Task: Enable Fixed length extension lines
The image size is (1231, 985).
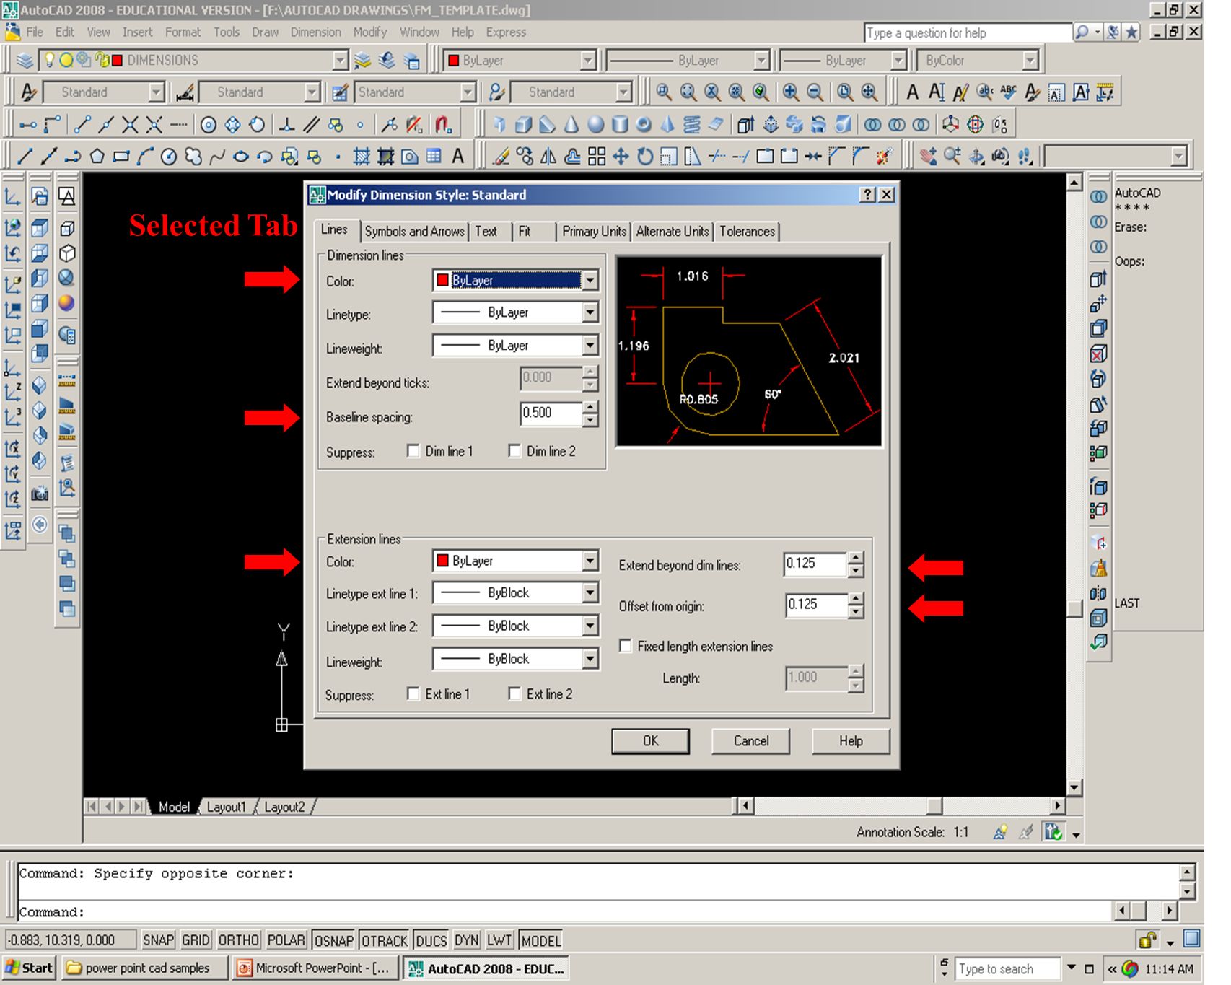Action: tap(626, 646)
